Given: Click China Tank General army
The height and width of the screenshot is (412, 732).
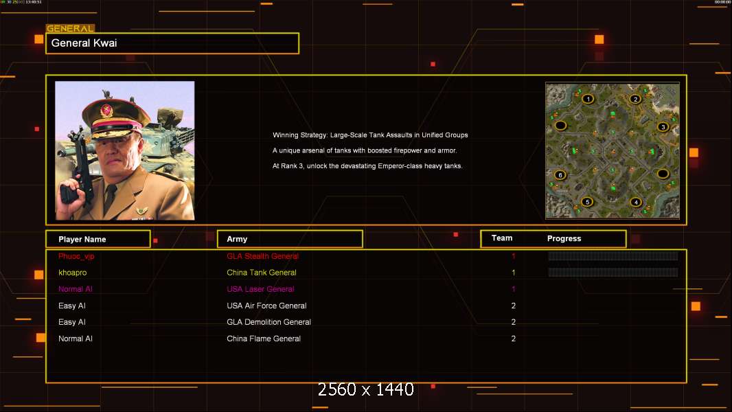Looking at the screenshot, I should point(262,273).
